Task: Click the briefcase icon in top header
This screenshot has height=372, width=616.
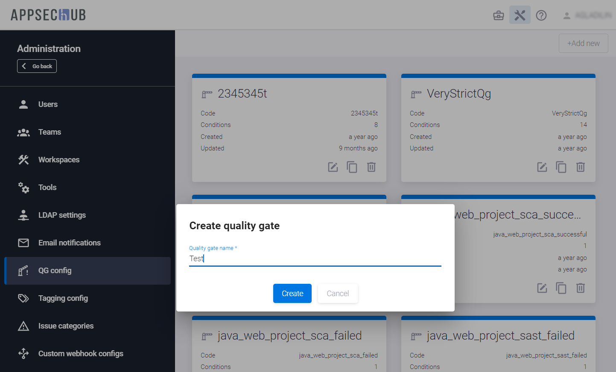Action: (498, 15)
